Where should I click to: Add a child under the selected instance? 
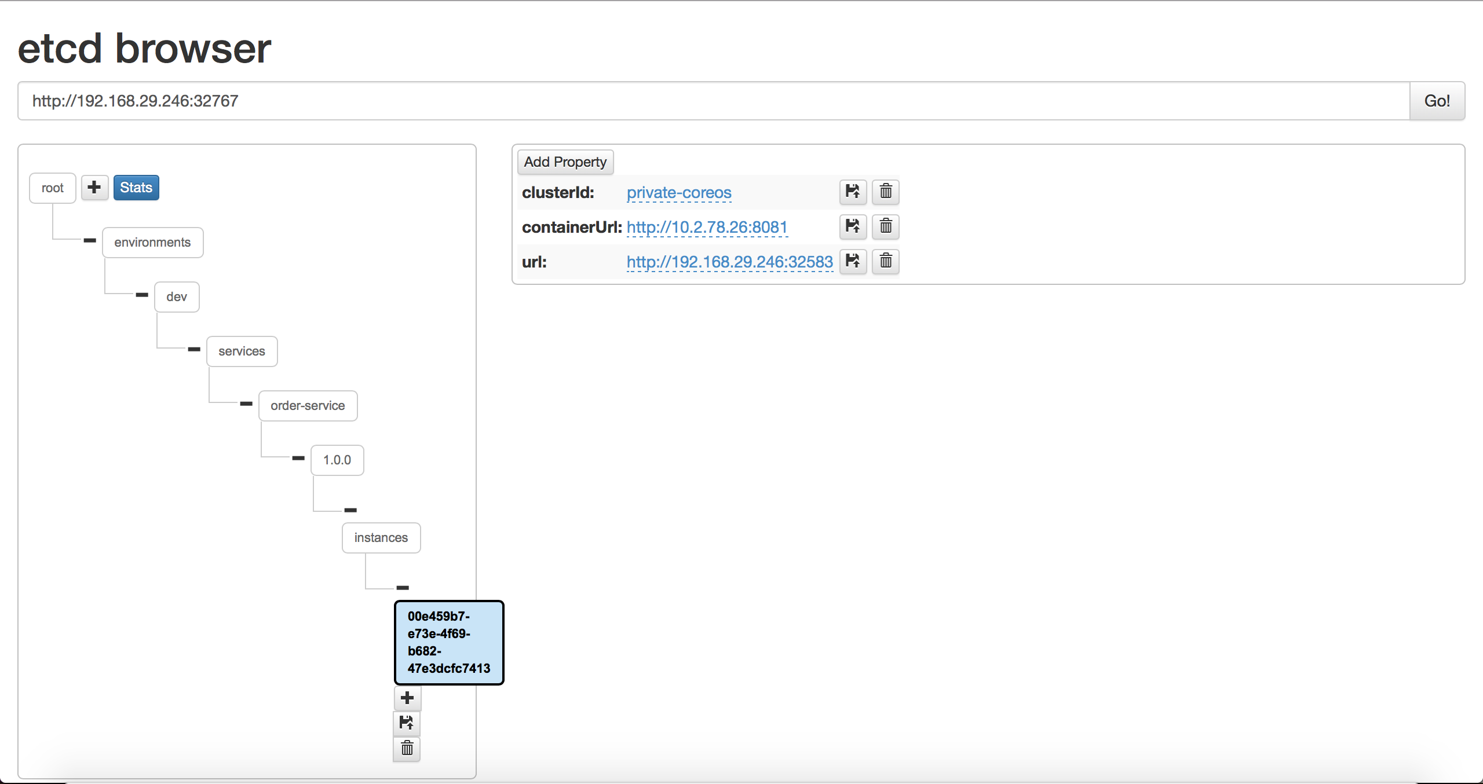click(x=407, y=698)
